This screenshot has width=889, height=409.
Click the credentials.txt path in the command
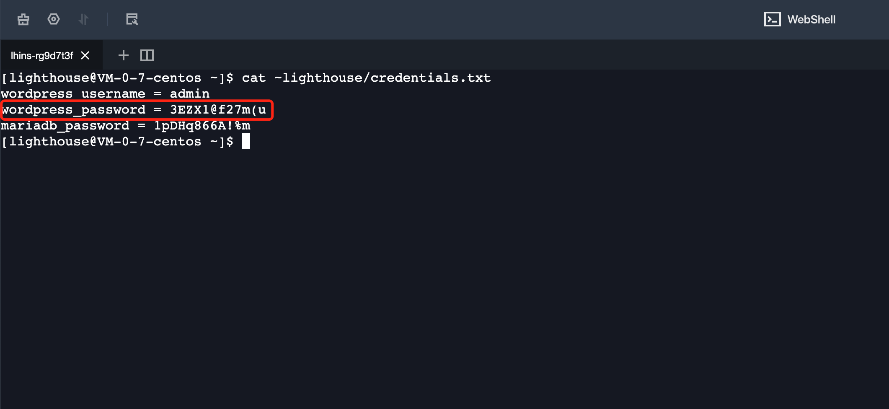tap(382, 78)
